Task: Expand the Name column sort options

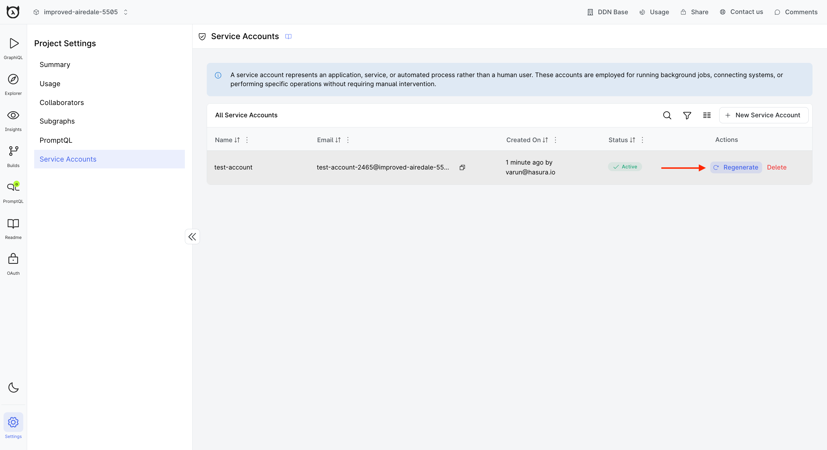Action: tap(248, 140)
